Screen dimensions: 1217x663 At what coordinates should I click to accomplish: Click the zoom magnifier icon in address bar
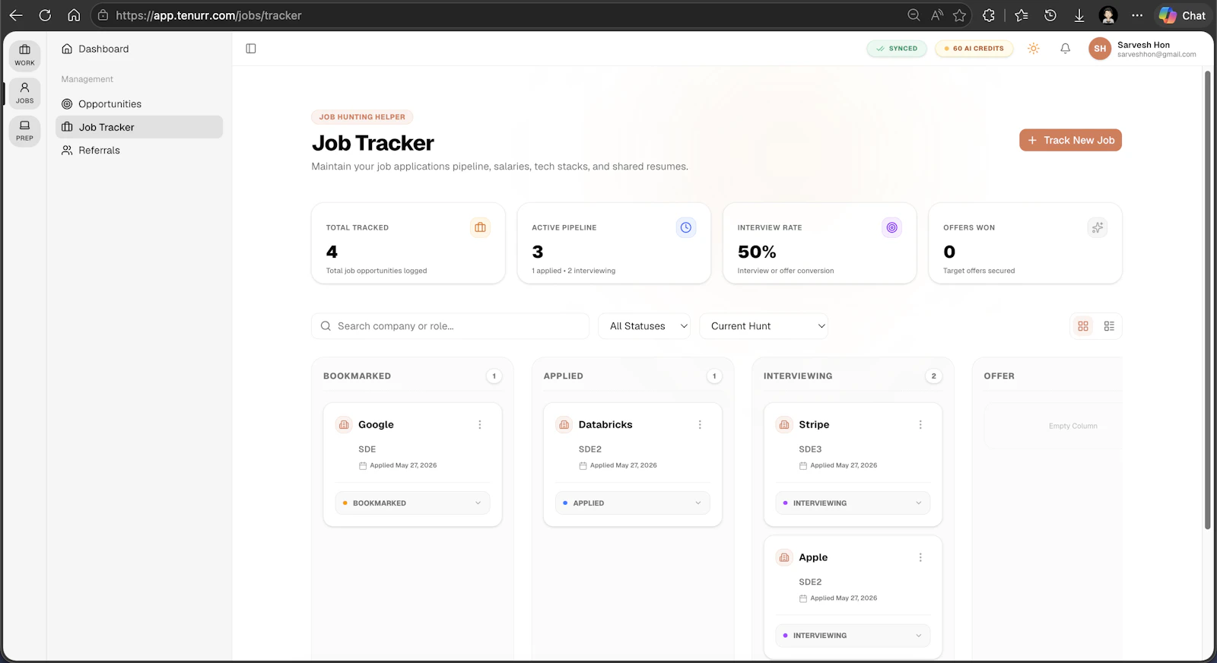914,15
